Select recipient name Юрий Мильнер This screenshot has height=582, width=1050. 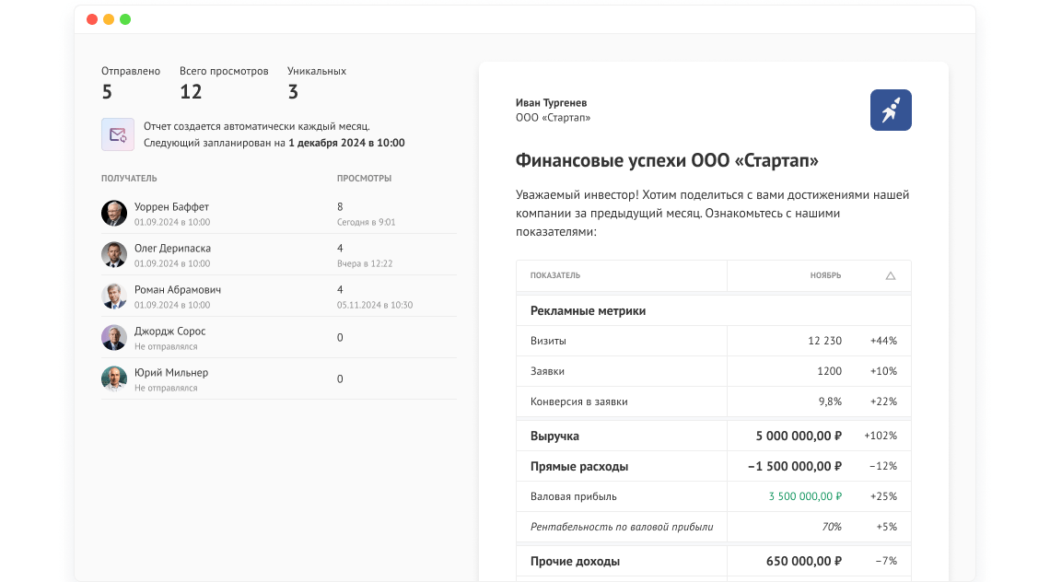click(171, 373)
